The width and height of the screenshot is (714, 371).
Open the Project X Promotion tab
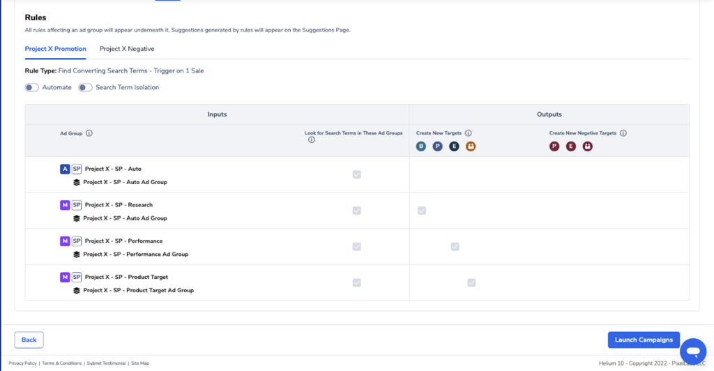[55, 49]
